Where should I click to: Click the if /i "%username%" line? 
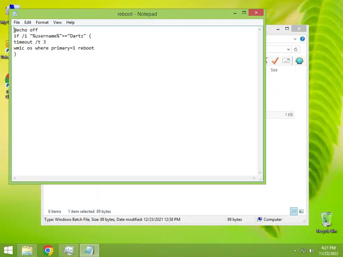tap(53, 36)
